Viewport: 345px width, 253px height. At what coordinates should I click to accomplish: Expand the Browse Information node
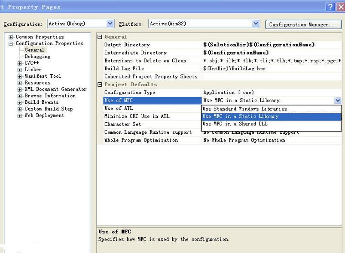point(20,96)
